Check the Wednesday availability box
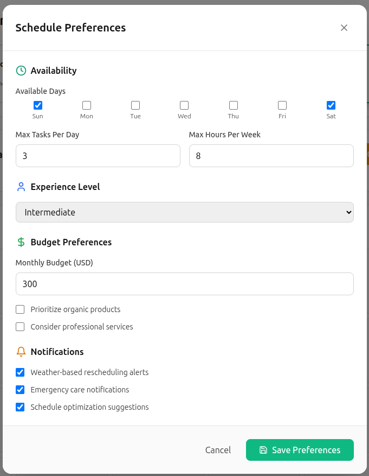The height and width of the screenshot is (476, 369). click(x=184, y=105)
